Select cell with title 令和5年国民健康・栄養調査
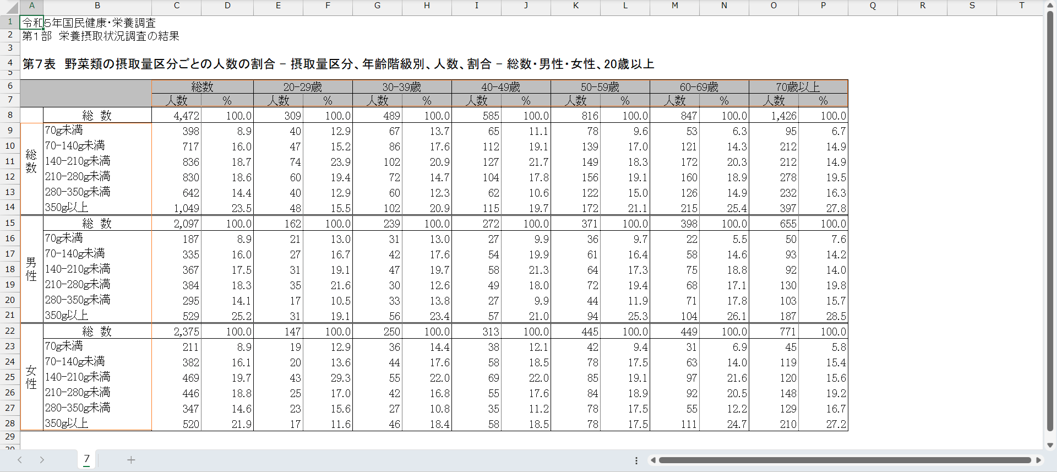 point(32,23)
